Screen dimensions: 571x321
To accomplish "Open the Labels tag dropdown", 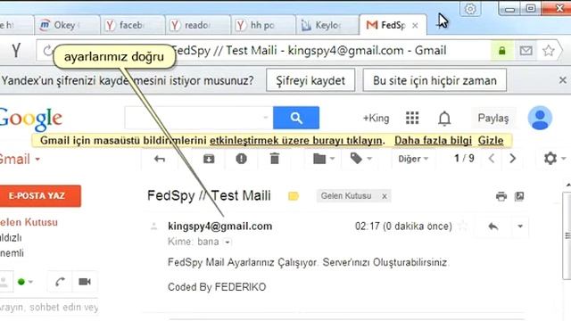I will 360,159.
